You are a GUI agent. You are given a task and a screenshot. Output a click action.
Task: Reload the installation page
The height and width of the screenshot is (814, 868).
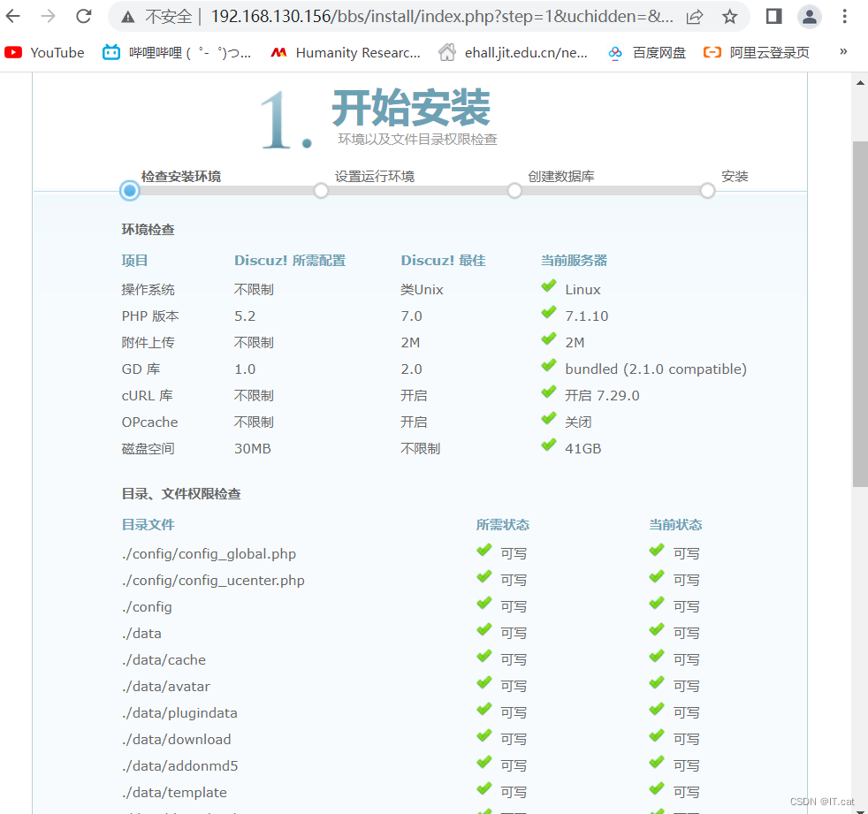pyautogui.click(x=84, y=17)
